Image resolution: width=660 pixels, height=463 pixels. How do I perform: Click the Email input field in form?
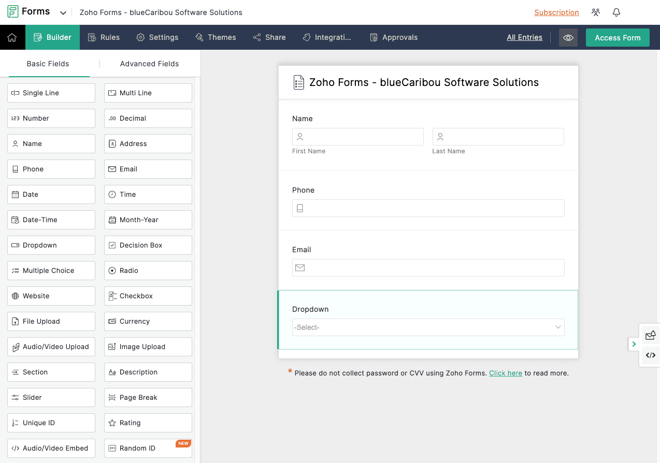pos(428,268)
